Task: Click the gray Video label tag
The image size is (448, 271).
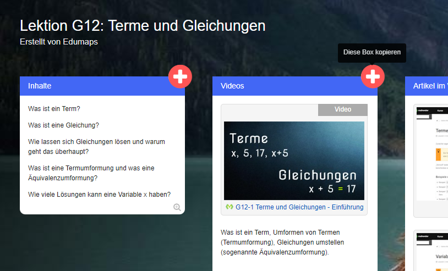Action: coord(342,109)
